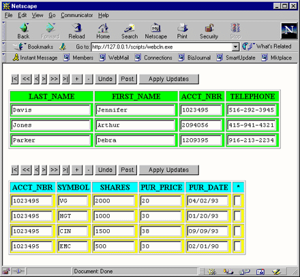Click the shares field showing 1500
300x277 pixels.
115,231
